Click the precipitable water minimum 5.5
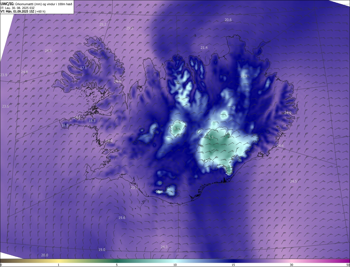 [211, 138]
